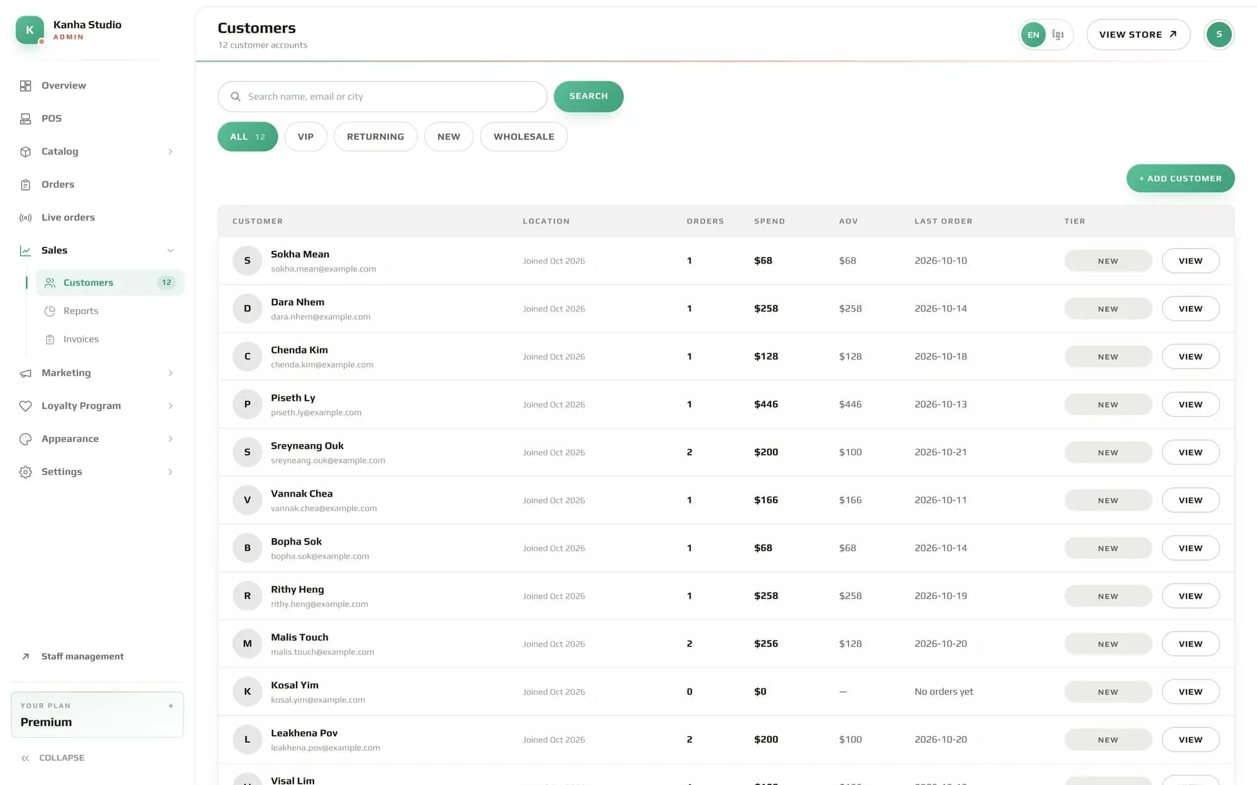Click the search magnifier icon
The width and height of the screenshot is (1257, 785).
pos(236,97)
